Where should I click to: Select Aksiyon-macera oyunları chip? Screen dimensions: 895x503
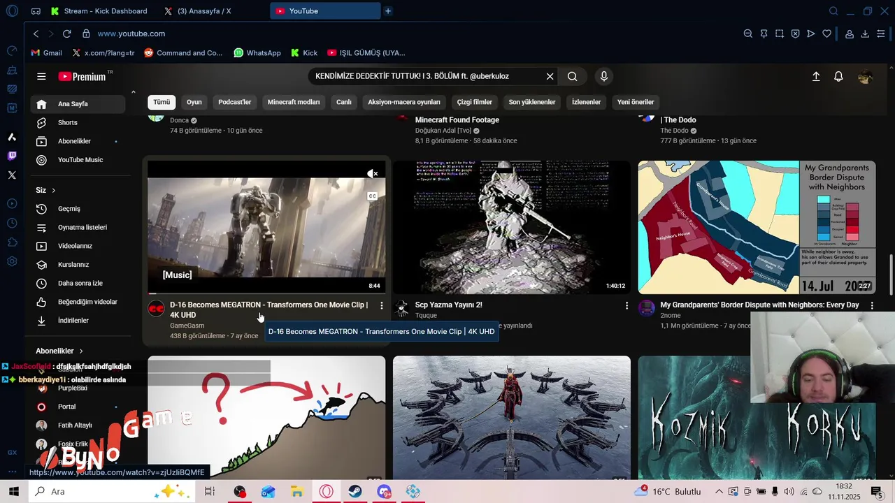coord(404,102)
